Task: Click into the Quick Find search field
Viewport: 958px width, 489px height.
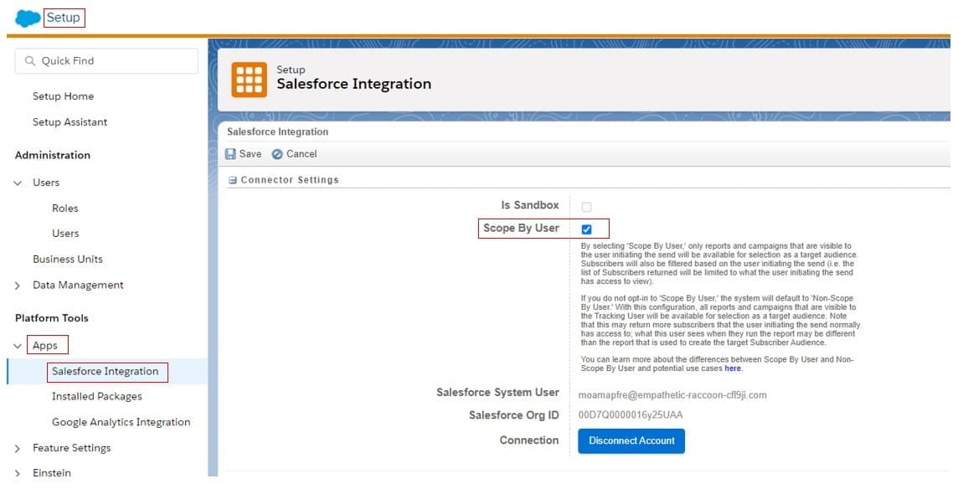Action: 115,61
